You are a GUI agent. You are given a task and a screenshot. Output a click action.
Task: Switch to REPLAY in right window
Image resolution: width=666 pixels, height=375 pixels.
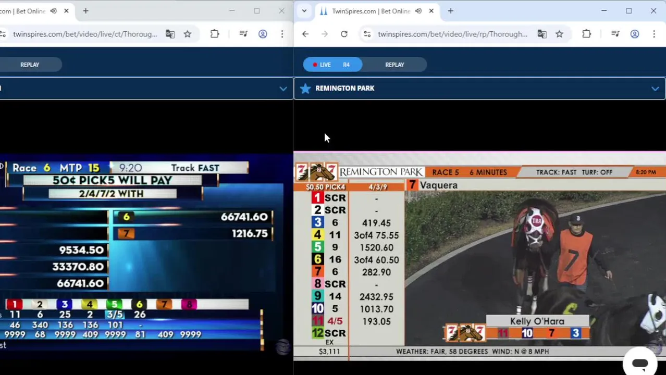394,65
